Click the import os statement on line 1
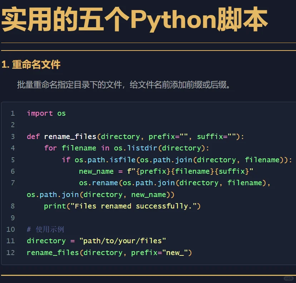296x283 pixels. [46, 113]
